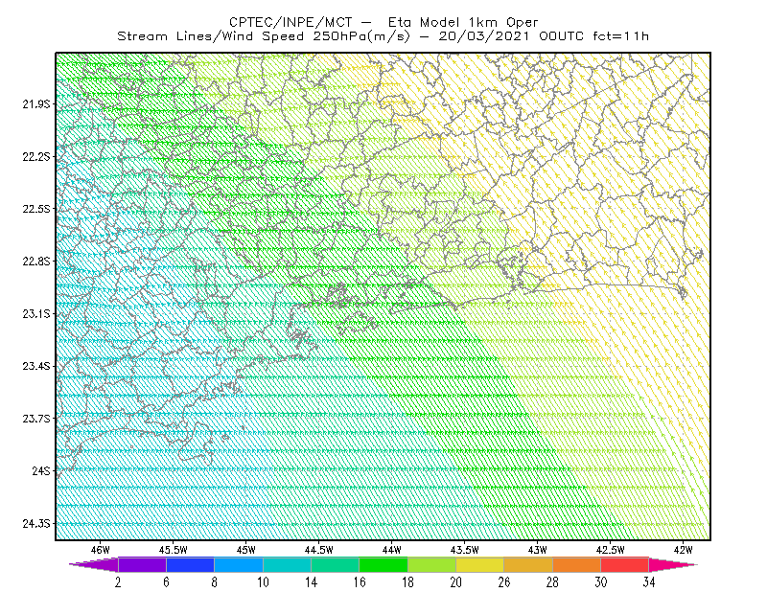Viewport: 767px width, 592px height.
Task: Click the purple 2-6 color bar segment
Action: pyautogui.click(x=142, y=564)
